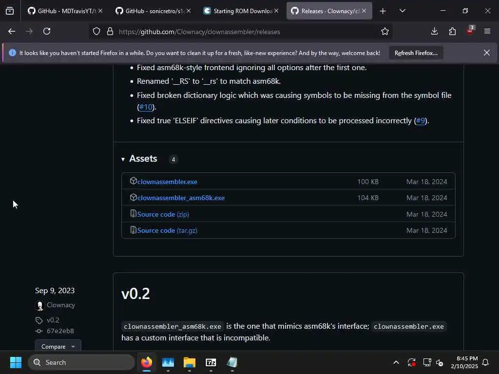Image resolution: width=499 pixels, height=374 pixels.
Task: Collapse the Assets section triangle
Action: [123, 159]
